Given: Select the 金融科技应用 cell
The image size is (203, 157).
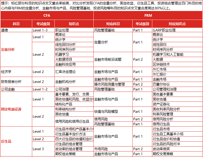Looking at the screenshot, I should click(74, 64).
